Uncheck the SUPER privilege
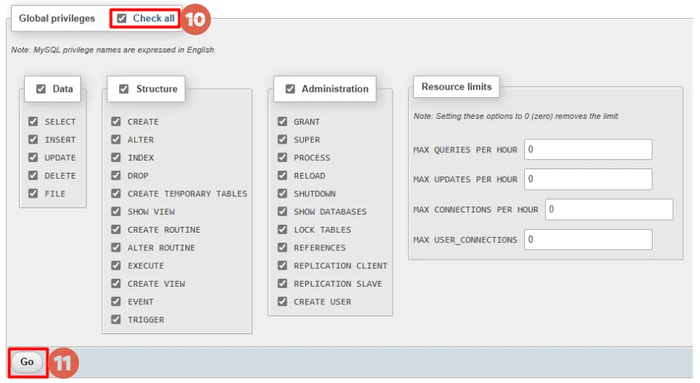 coord(282,139)
